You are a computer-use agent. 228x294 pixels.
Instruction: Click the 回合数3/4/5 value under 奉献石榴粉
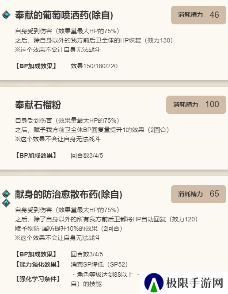[x=87, y=155]
